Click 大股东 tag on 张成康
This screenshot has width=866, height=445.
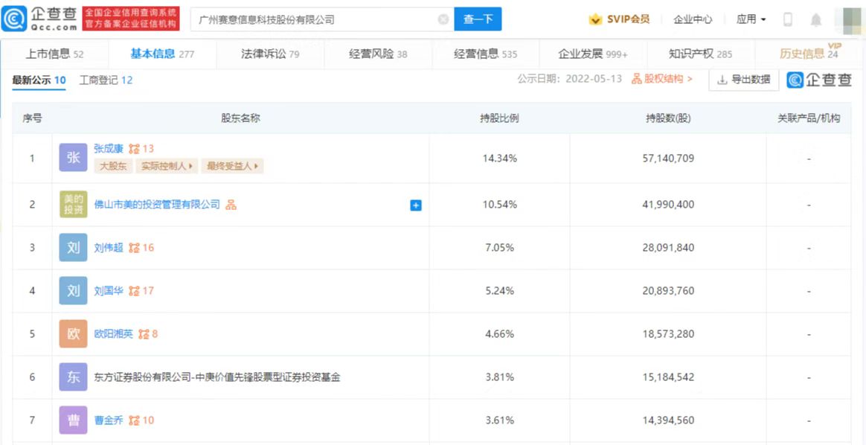(x=113, y=166)
